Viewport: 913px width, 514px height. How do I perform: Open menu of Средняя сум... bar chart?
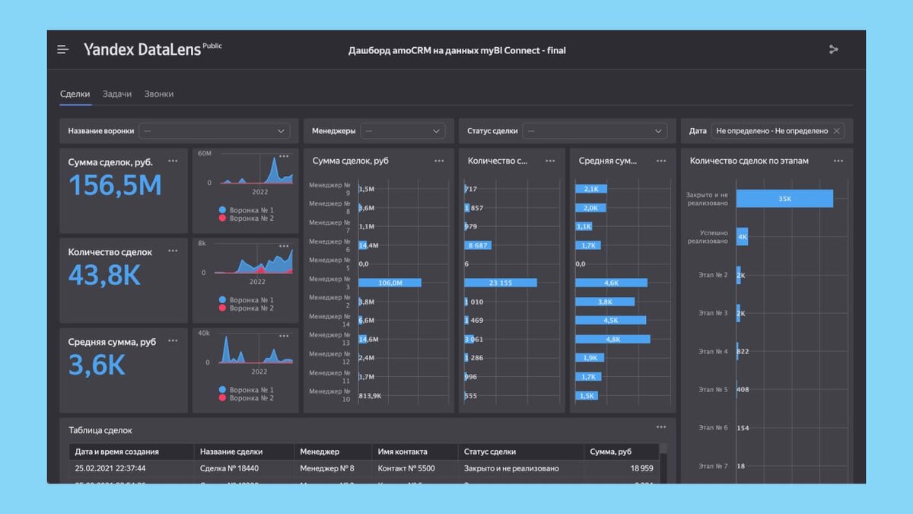(x=661, y=161)
